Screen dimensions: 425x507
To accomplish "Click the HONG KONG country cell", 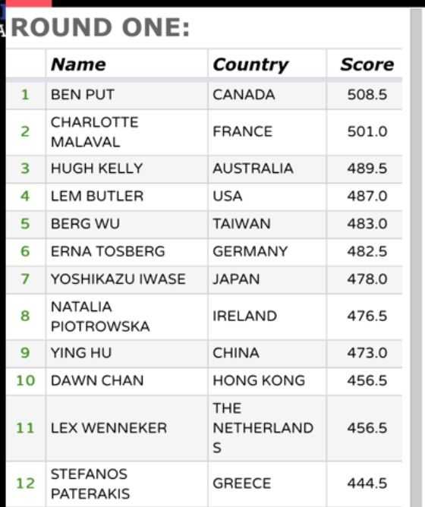I will (267, 381).
